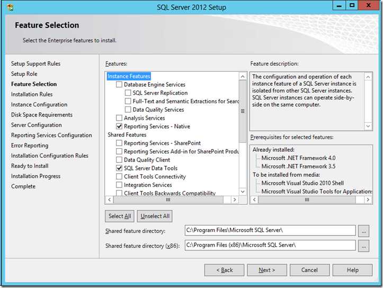Viewport: 383px width, 288px height.
Task: Select Microsoft .NET Framework 3.5 prerequisite
Action: 298,166
